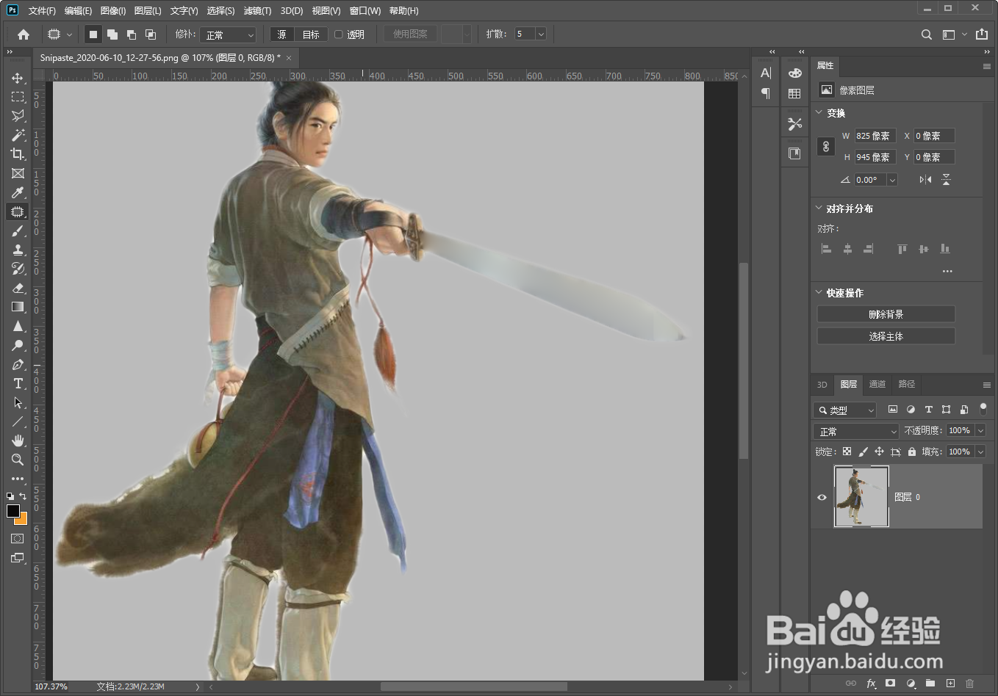The height and width of the screenshot is (696, 998).
Task: Select the History Brush tool
Action: pyautogui.click(x=18, y=269)
